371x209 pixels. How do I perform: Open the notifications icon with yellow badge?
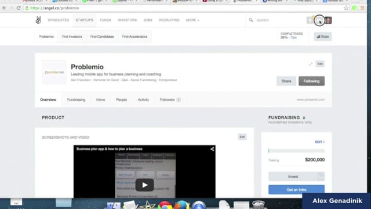[x=311, y=20]
